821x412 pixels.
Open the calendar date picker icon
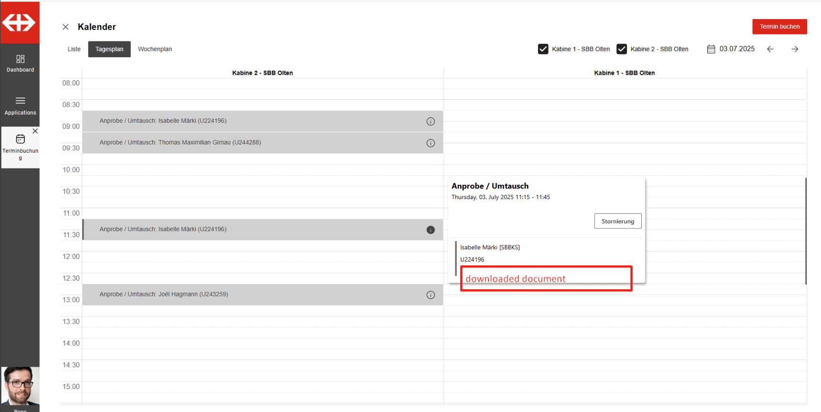tap(711, 49)
